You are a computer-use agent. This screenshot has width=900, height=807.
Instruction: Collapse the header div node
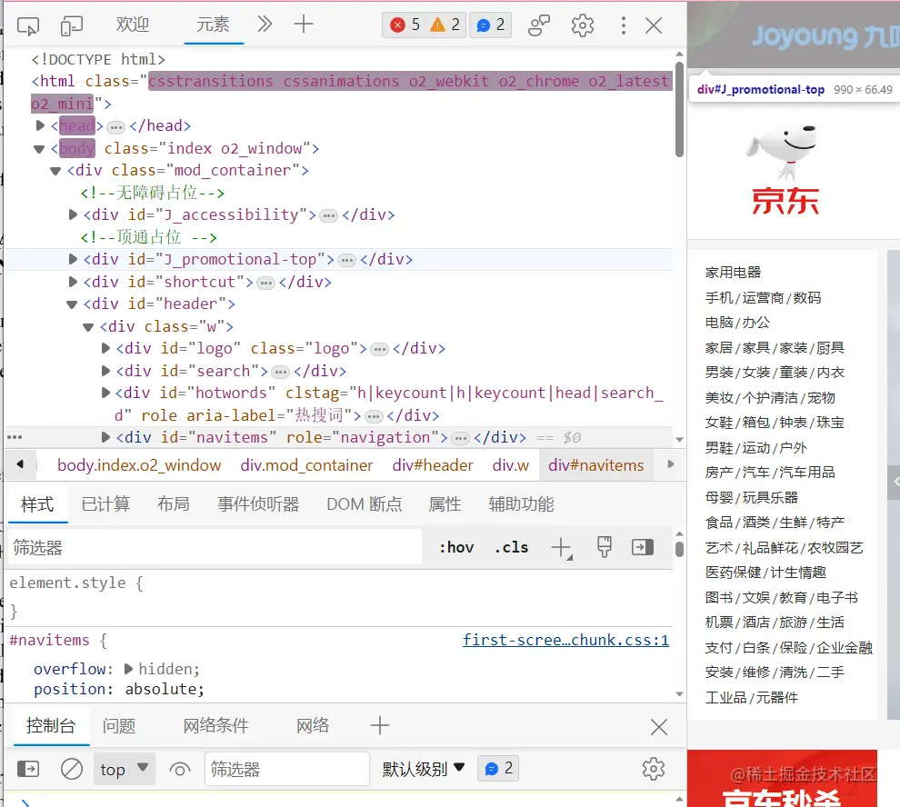pyautogui.click(x=72, y=304)
